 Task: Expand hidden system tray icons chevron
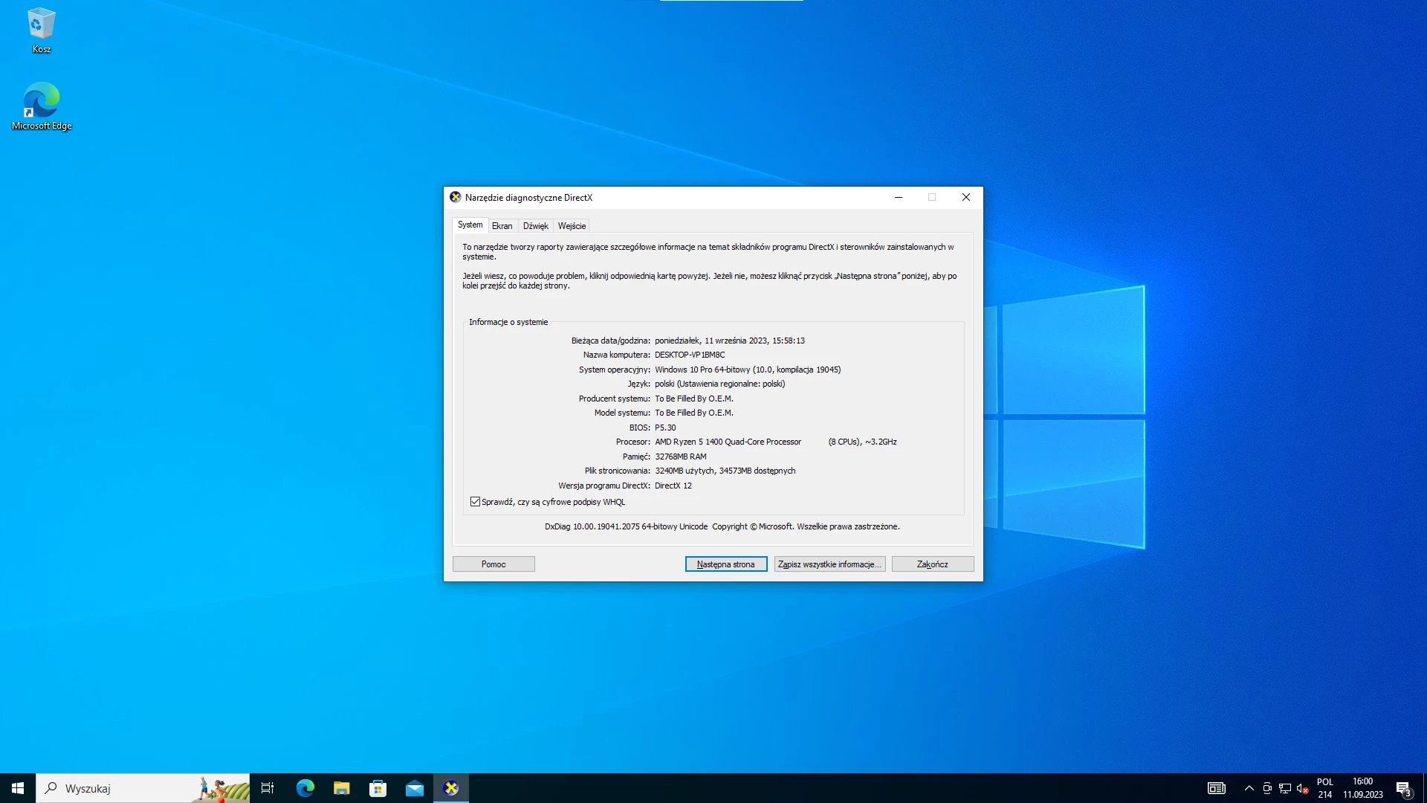[1249, 788]
